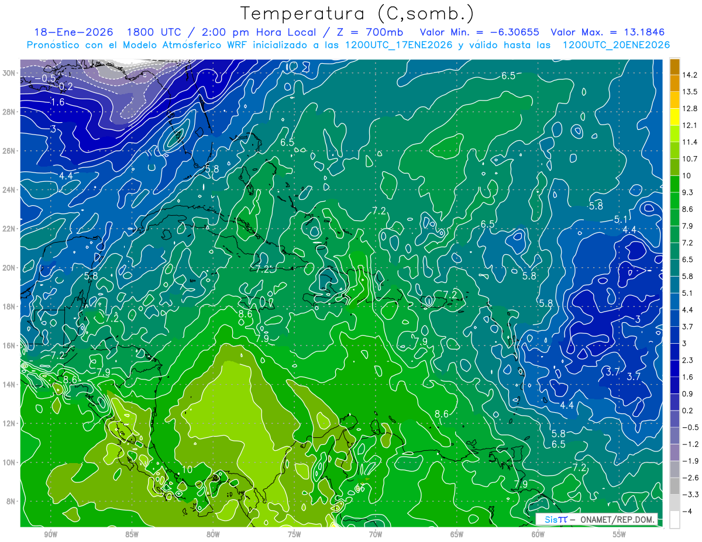Click the longitude axis label "55W"
This screenshot has height=542, width=702.
coord(619,534)
